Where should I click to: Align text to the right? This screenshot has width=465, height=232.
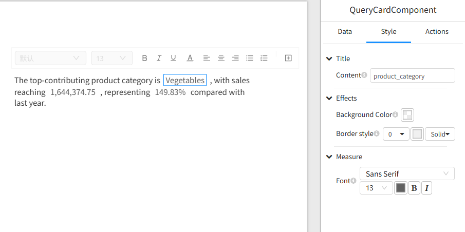pyautogui.click(x=235, y=58)
